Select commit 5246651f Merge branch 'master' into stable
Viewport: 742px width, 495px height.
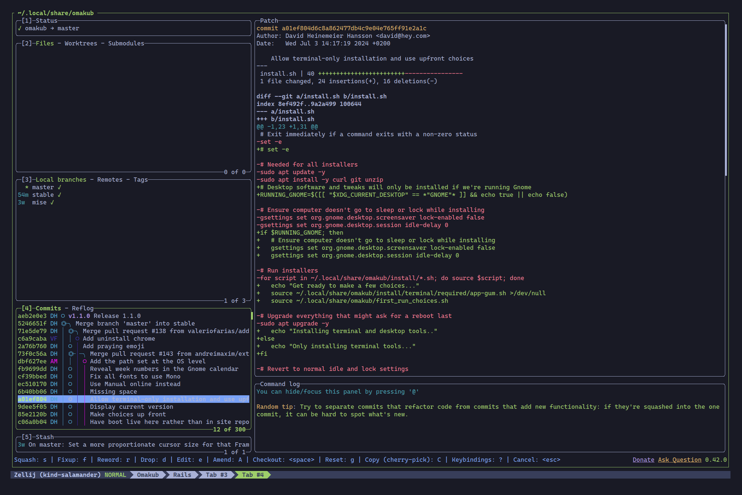133,324
